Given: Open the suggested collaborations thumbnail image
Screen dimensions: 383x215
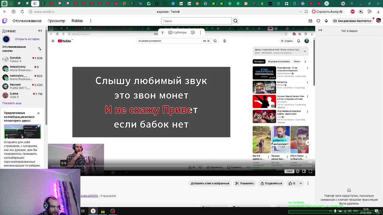Looking at the screenshot, I should pos(22,131).
